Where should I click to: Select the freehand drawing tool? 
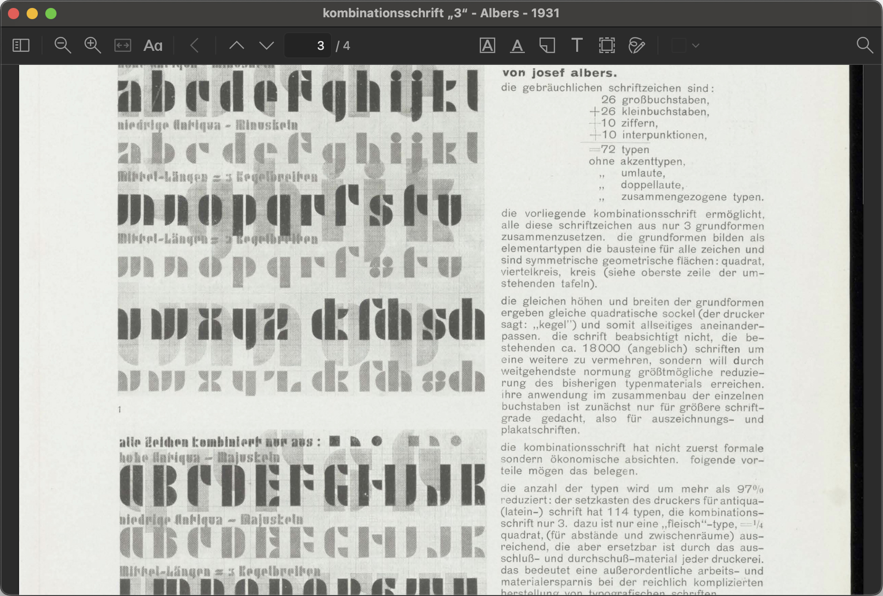pos(637,46)
